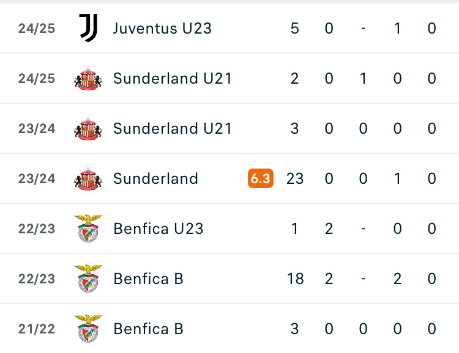Image resolution: width=459 pixels, height=353 pixels.
Task: Open the Benfica U23 team link
Action: [x=159, y=228]
